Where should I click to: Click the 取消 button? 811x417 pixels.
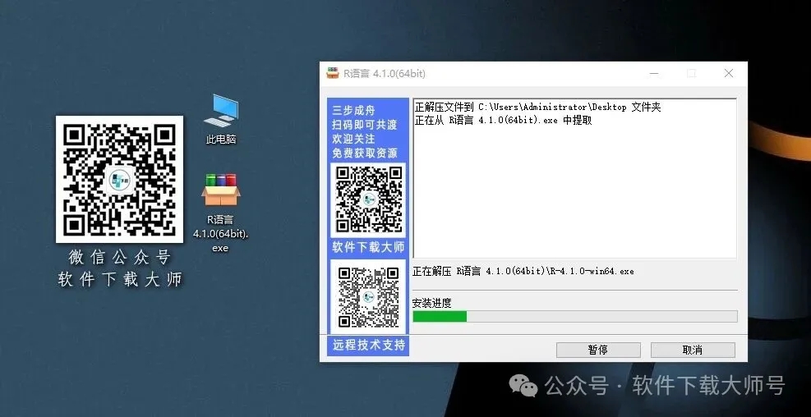click(693, 350)
